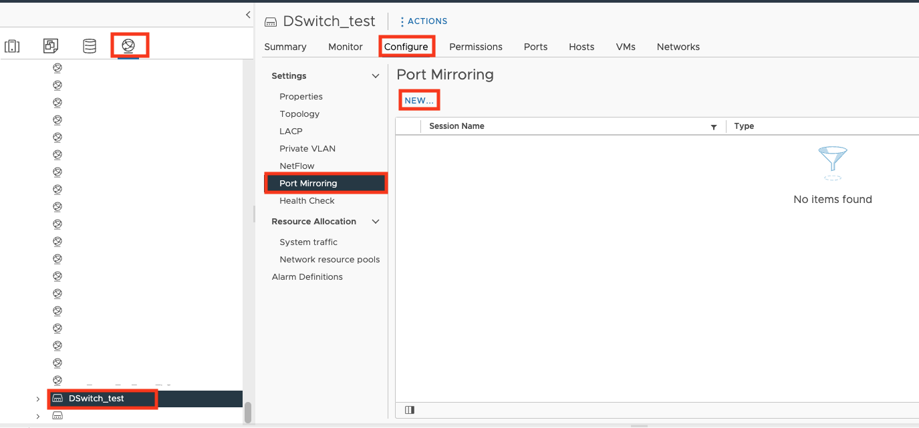Expand the DSwitch_test tree node
Image resolution: width=919 pixels, height=428 pixels.
37,399
